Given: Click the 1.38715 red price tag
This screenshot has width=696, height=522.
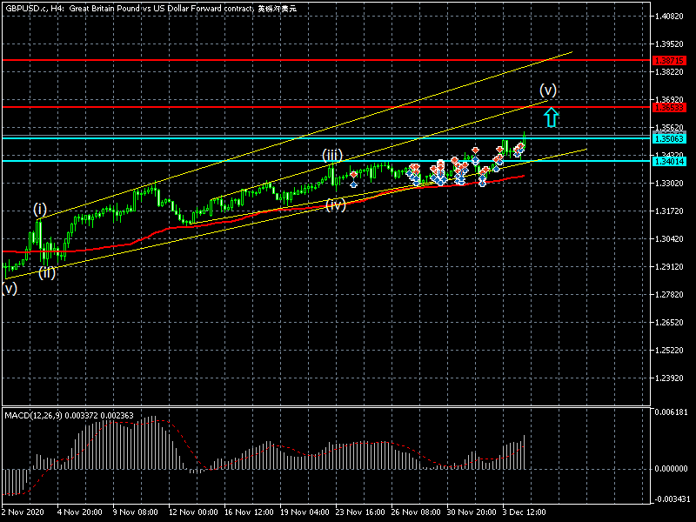Looking at the screenshot, I should [x=668, y=60].
